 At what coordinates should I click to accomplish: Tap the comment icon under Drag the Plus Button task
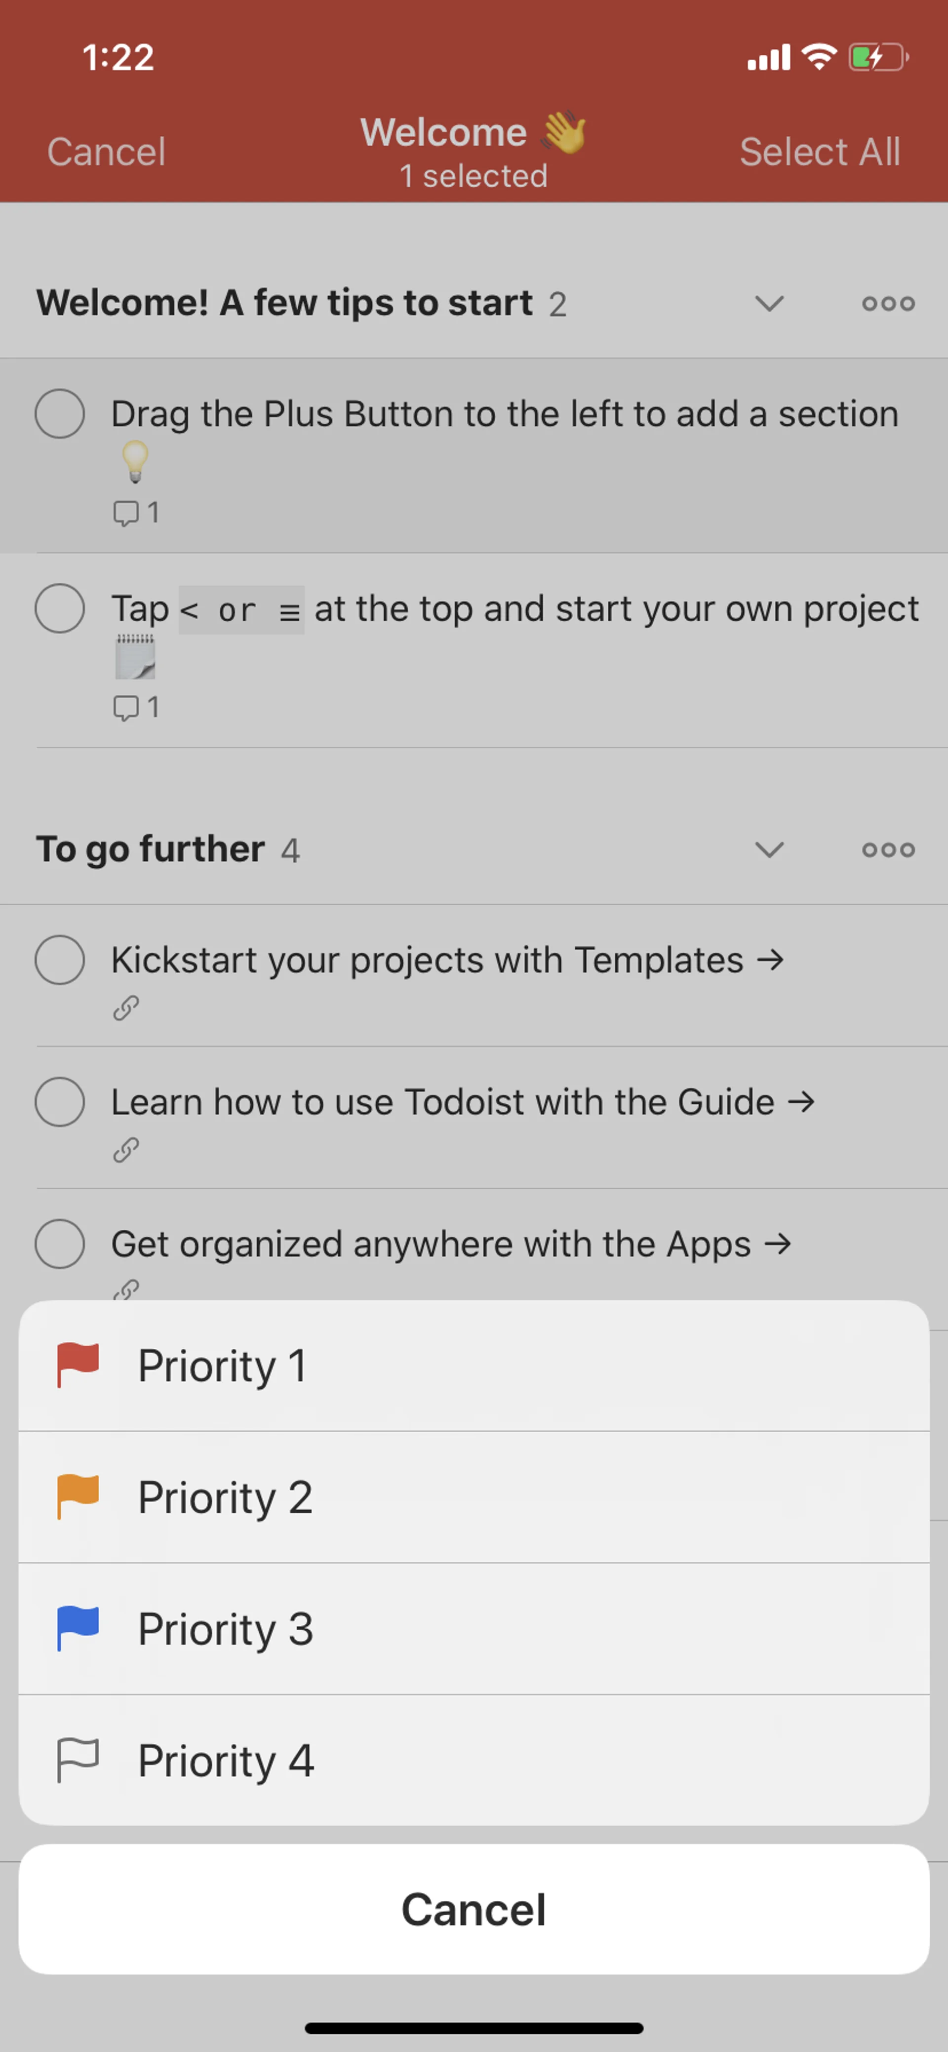coord(126,512)
